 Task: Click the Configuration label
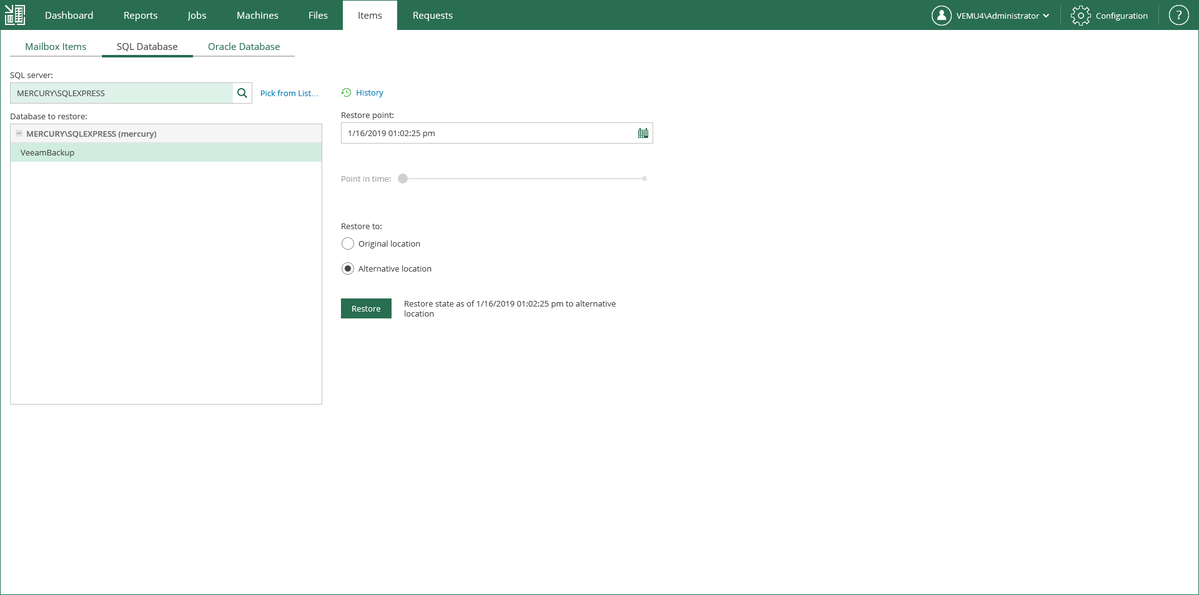[x=1122, y=16]
